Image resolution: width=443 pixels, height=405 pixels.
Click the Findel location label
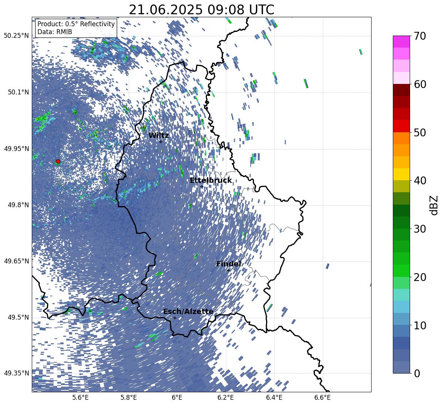point(229,264)
